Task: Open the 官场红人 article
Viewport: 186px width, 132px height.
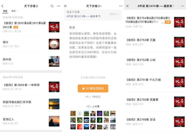Action: (9, 119)
